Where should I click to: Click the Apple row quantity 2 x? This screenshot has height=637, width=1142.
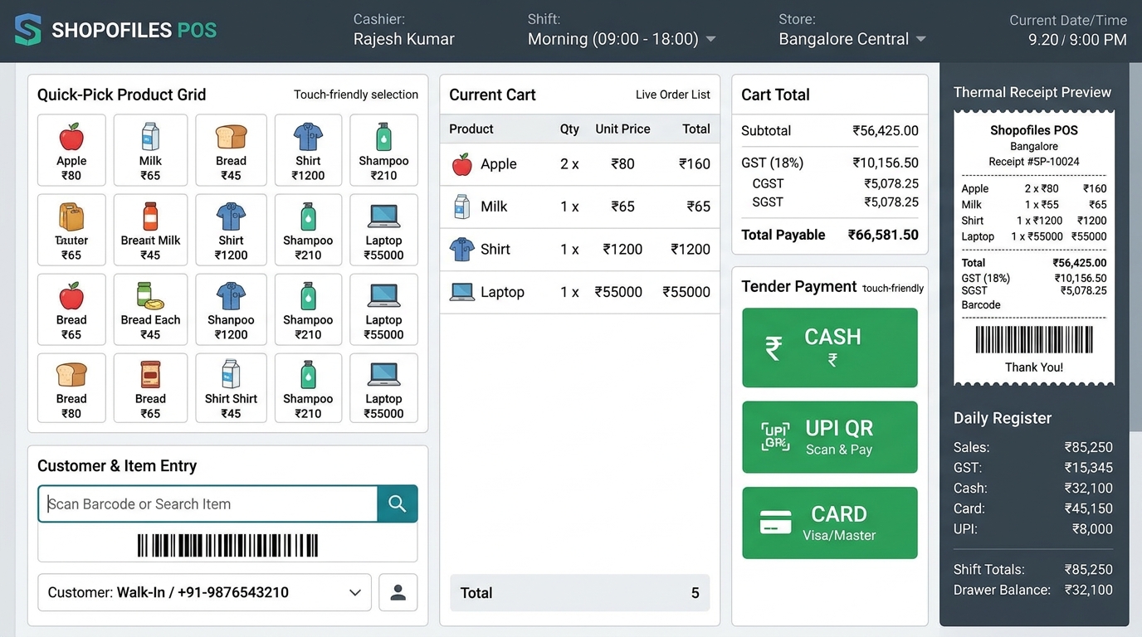[569, 164]
